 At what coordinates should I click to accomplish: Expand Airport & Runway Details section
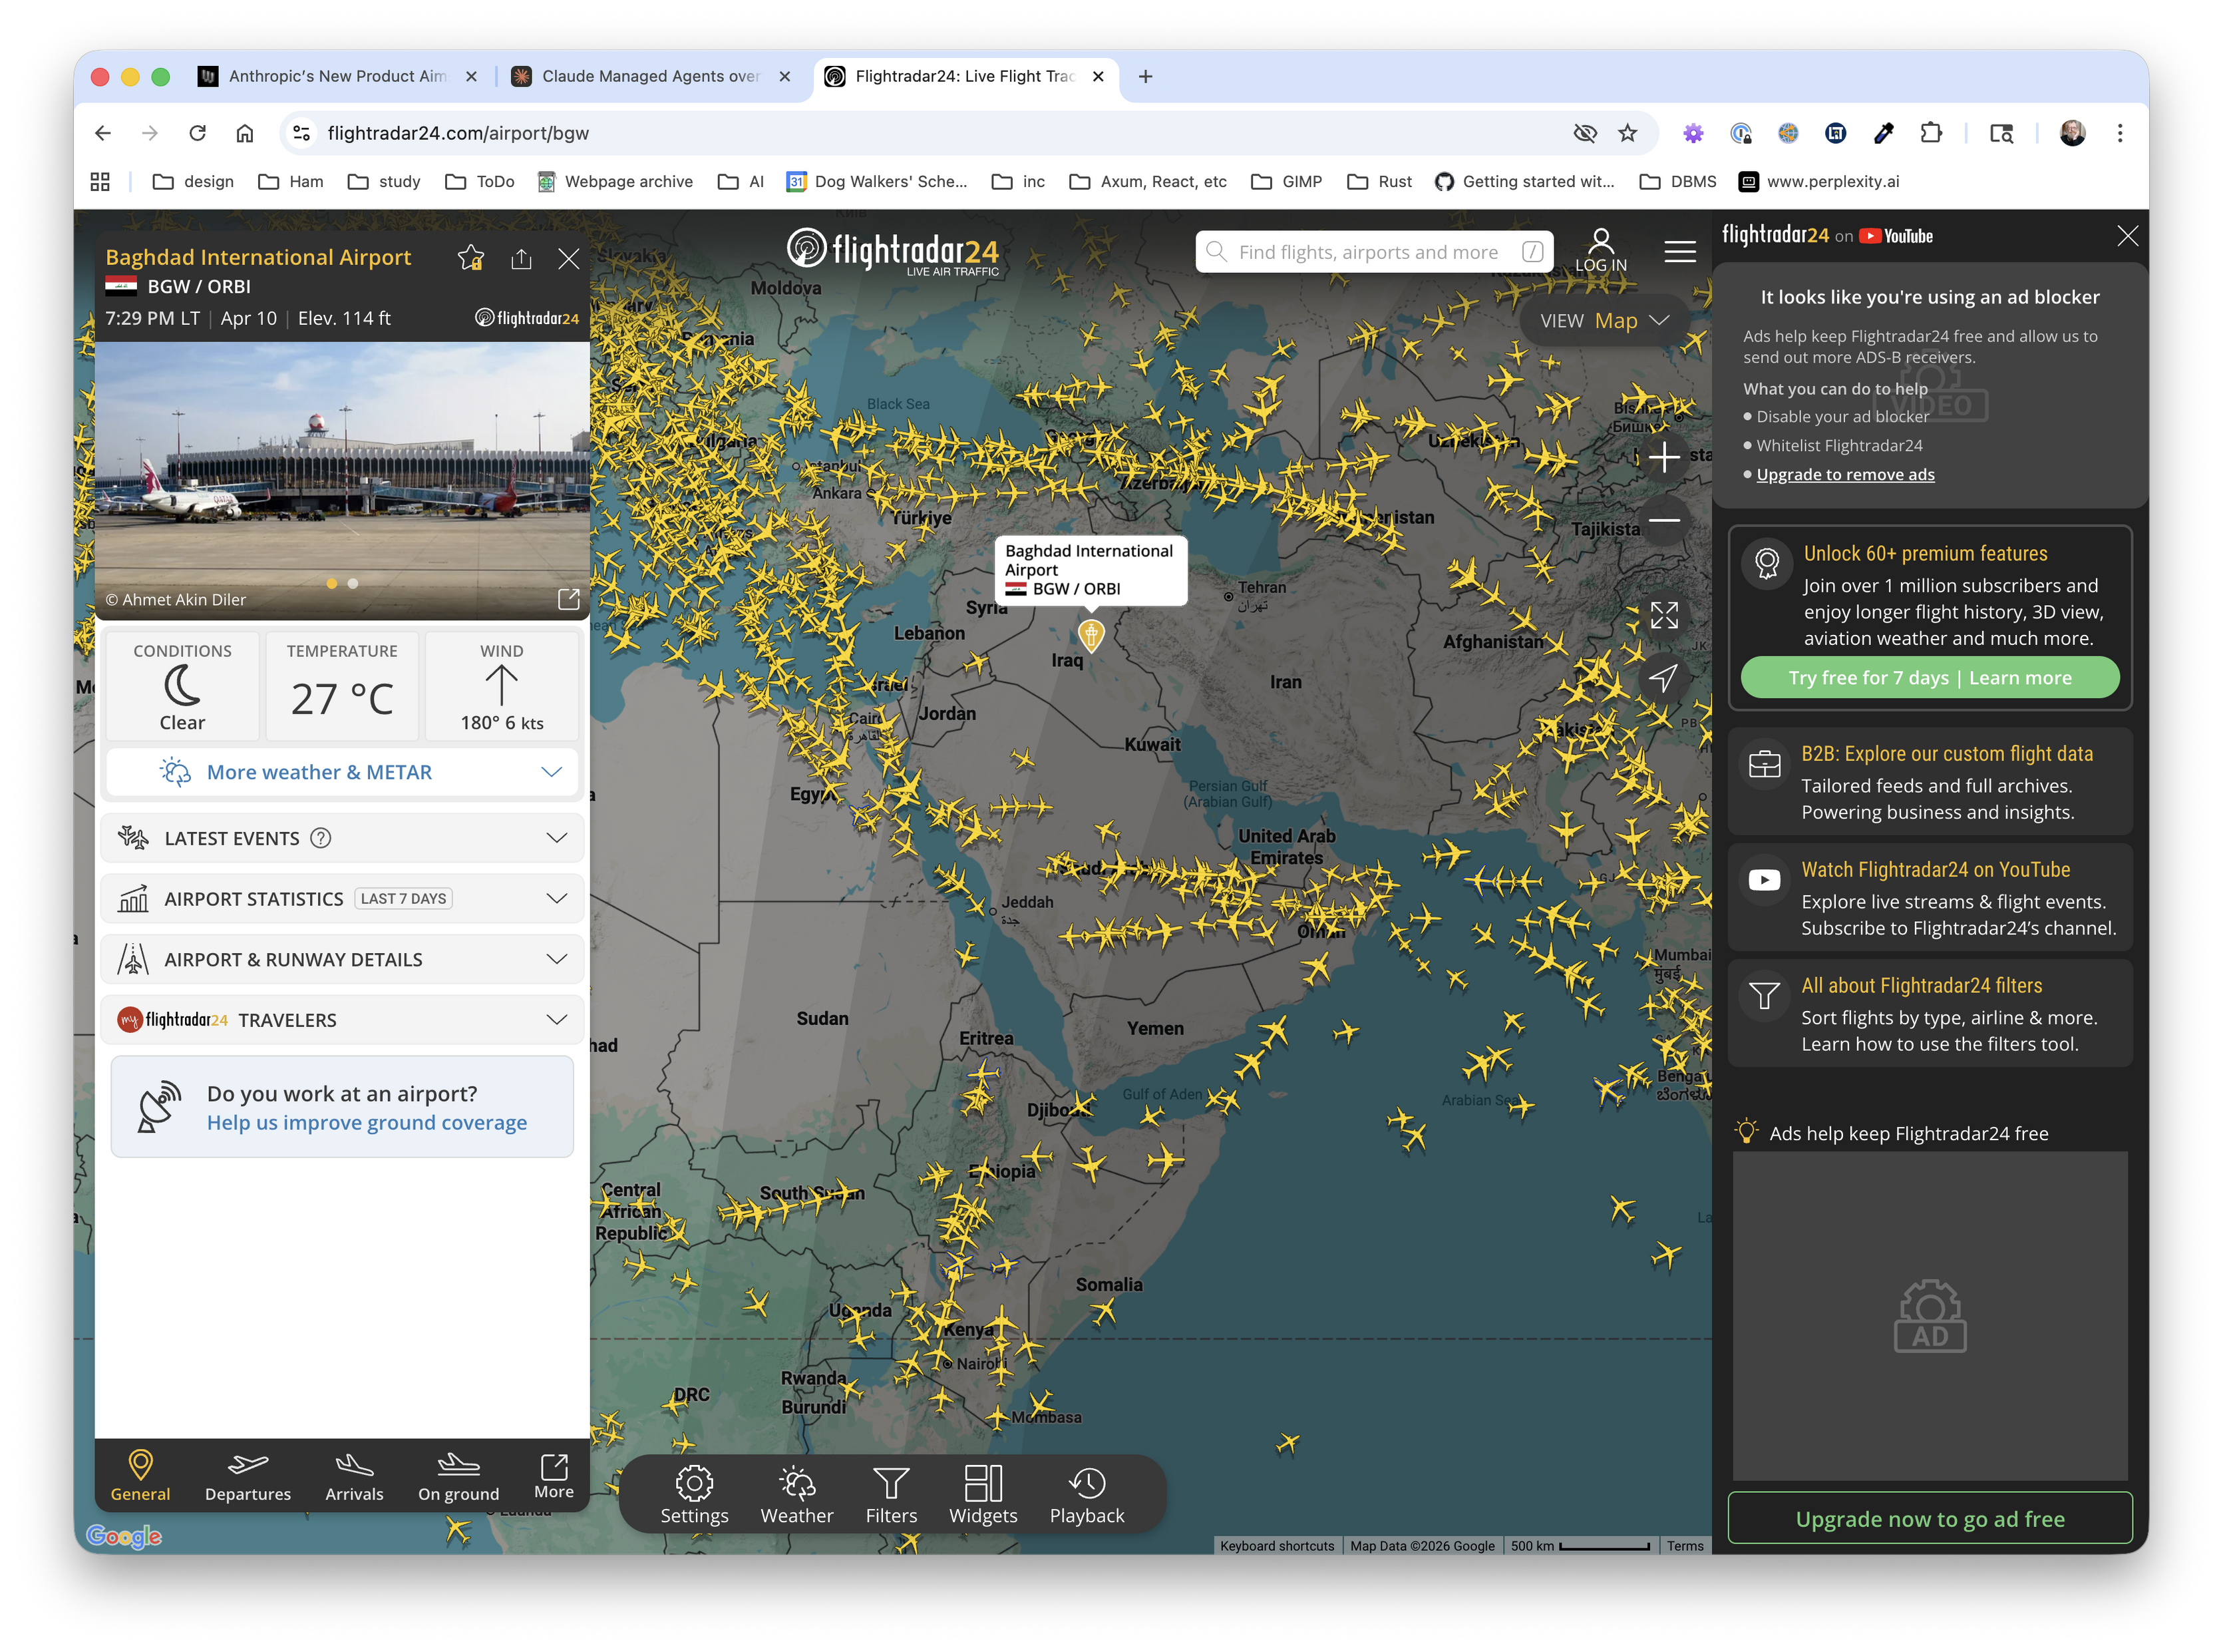click(342, 959)
